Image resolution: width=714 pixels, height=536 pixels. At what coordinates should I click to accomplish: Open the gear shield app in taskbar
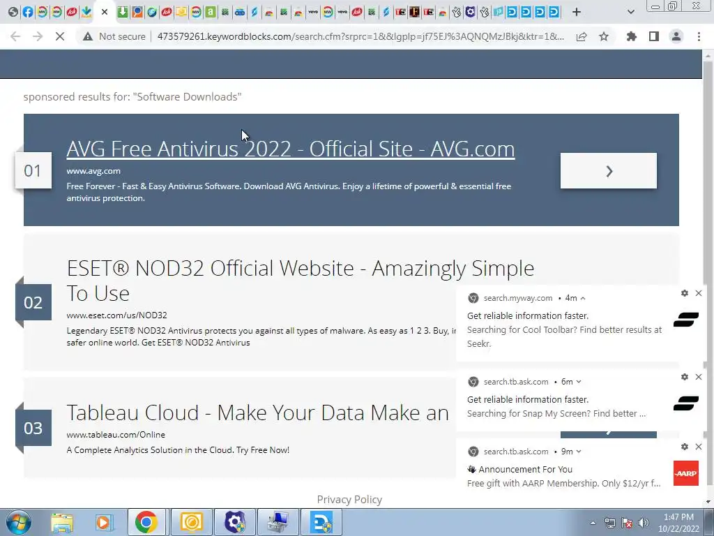[x=235, y=522]
